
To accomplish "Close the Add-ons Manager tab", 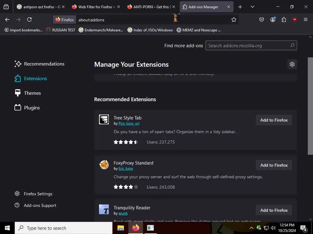I will tap(229, 7).
